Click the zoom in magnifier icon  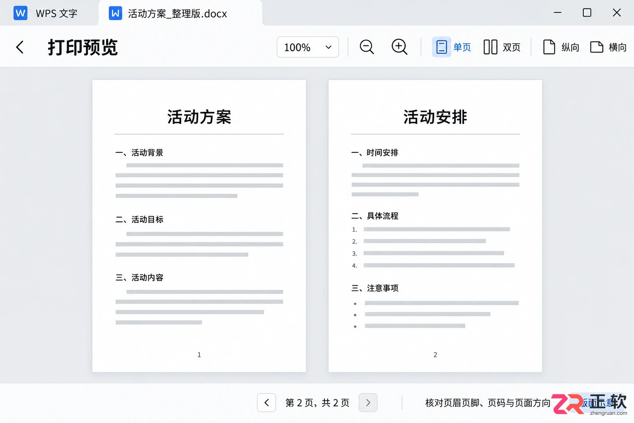pyautogui.click(x=399, y=47)
